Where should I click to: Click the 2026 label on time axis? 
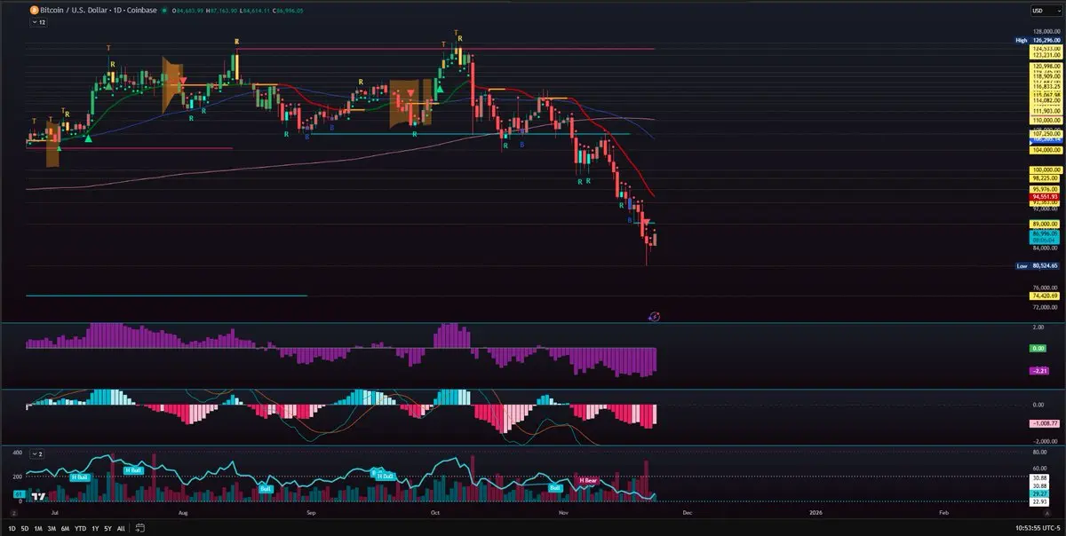coord(816,513)
